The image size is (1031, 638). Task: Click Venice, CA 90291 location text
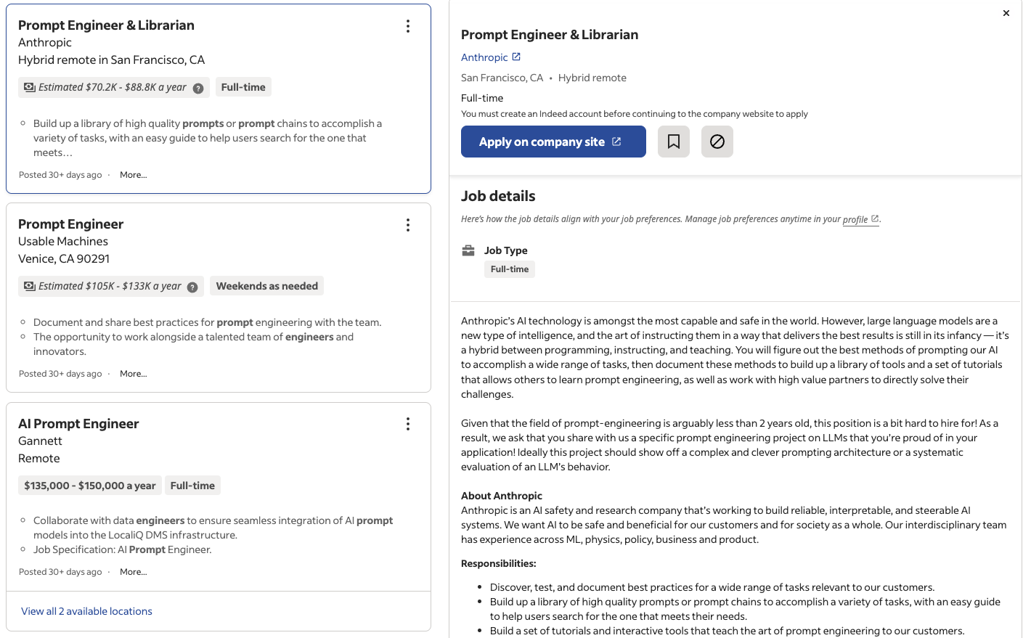[x=64, y=259]
